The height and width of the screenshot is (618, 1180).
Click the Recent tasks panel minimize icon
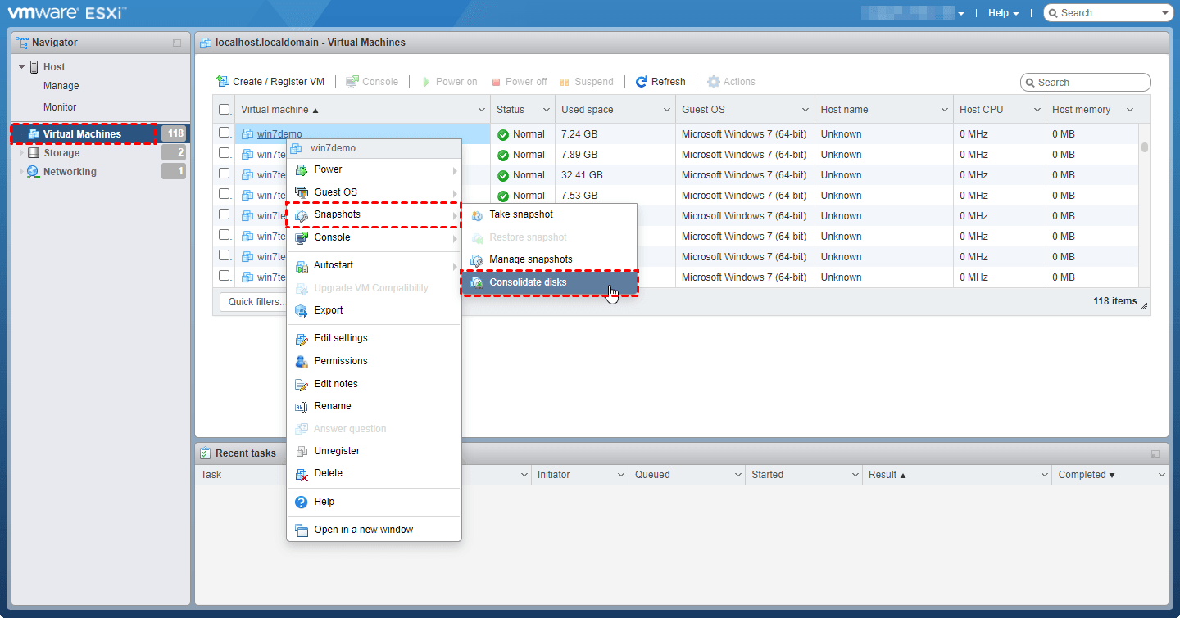(1155, 453)
